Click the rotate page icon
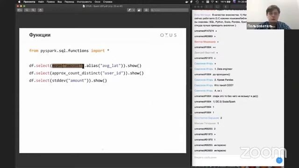Viewport: 299px width, 168px height. coord(139,10)
